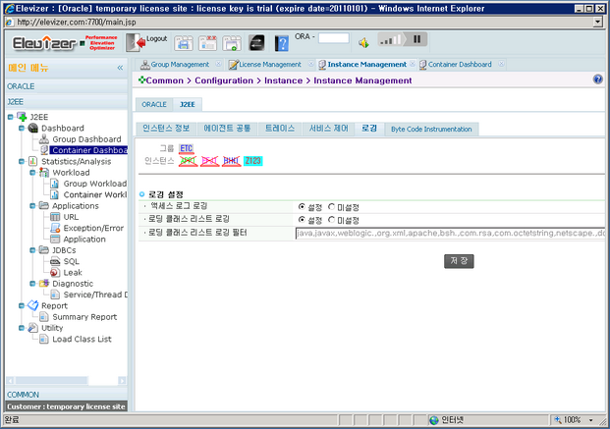The height and width of the screenshot is (429, 610).
Task: Select the crossed-out BHKI instance badge
Action: tap(231, 161)
